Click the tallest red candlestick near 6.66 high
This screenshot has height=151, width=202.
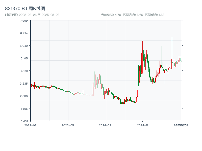click(x=172, y=53)
